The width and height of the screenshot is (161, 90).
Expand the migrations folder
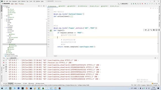click(5, 19)
